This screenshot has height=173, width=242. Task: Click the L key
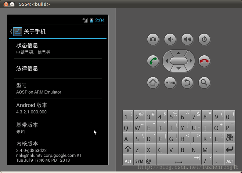pos(219,138)
